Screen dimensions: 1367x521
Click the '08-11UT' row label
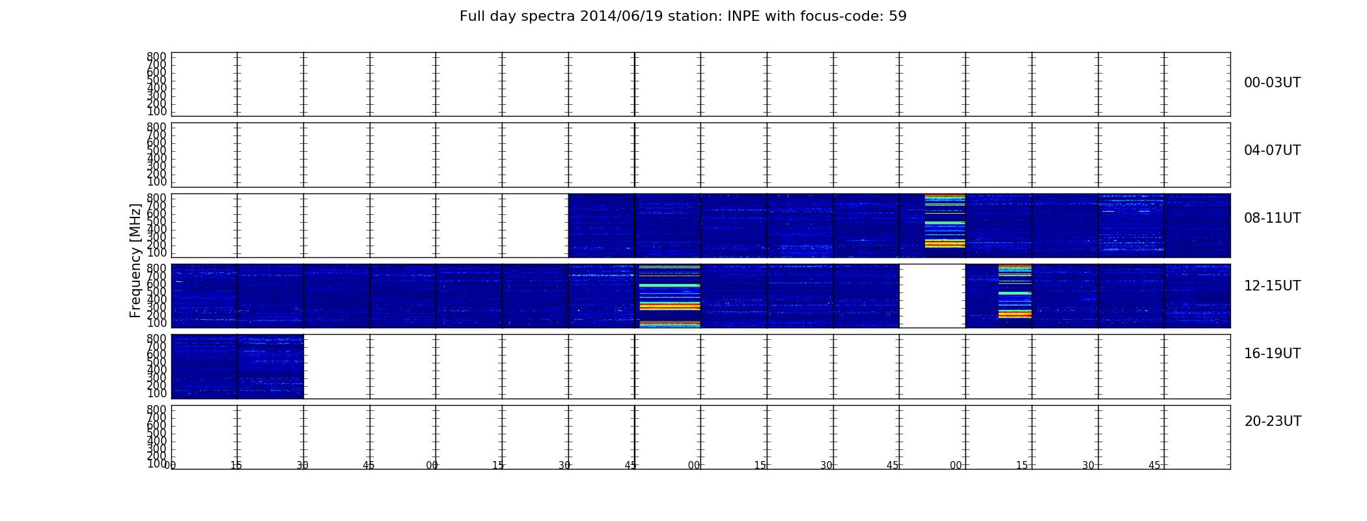coord(1272,218)
